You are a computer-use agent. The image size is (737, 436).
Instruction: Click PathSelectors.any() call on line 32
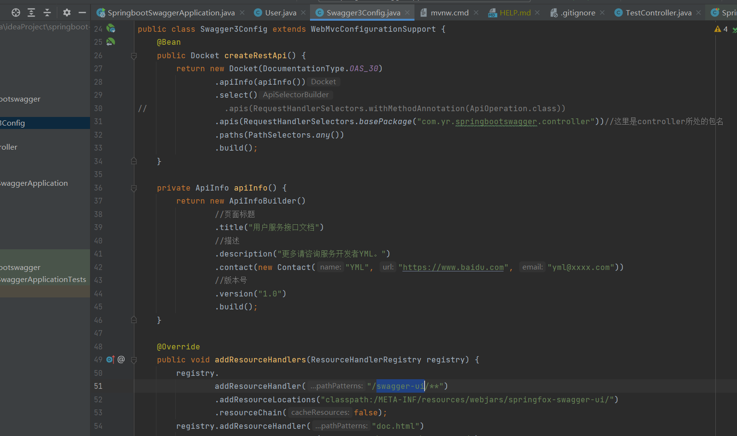[x=294, y=135]
